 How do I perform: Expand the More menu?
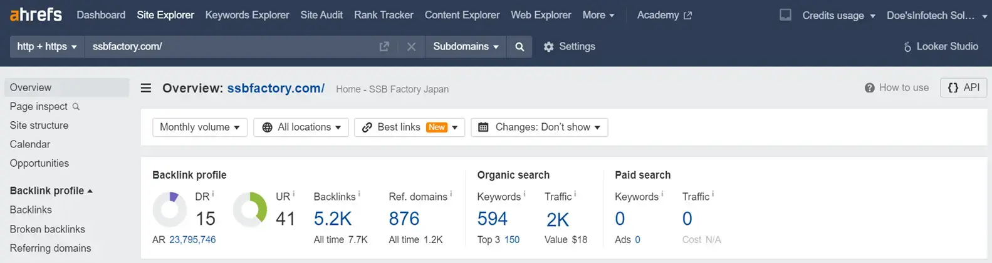pos(598,15)
